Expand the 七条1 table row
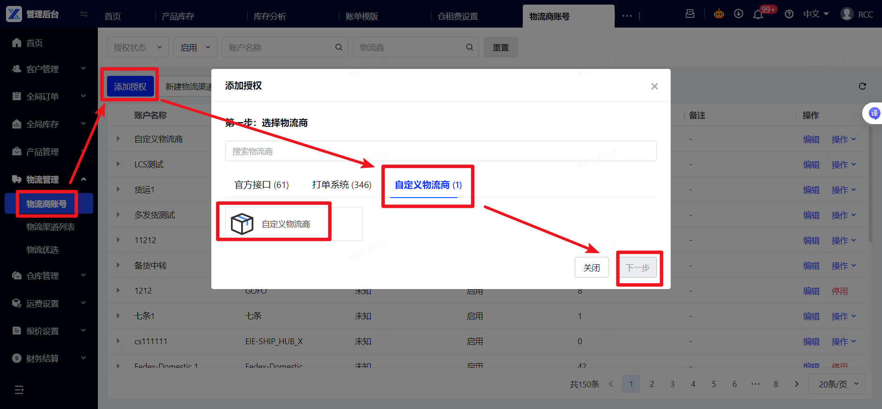 point(118,316)
